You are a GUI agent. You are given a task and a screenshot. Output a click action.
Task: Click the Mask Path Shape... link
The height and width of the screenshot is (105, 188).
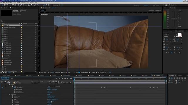(x=49, y=88)
